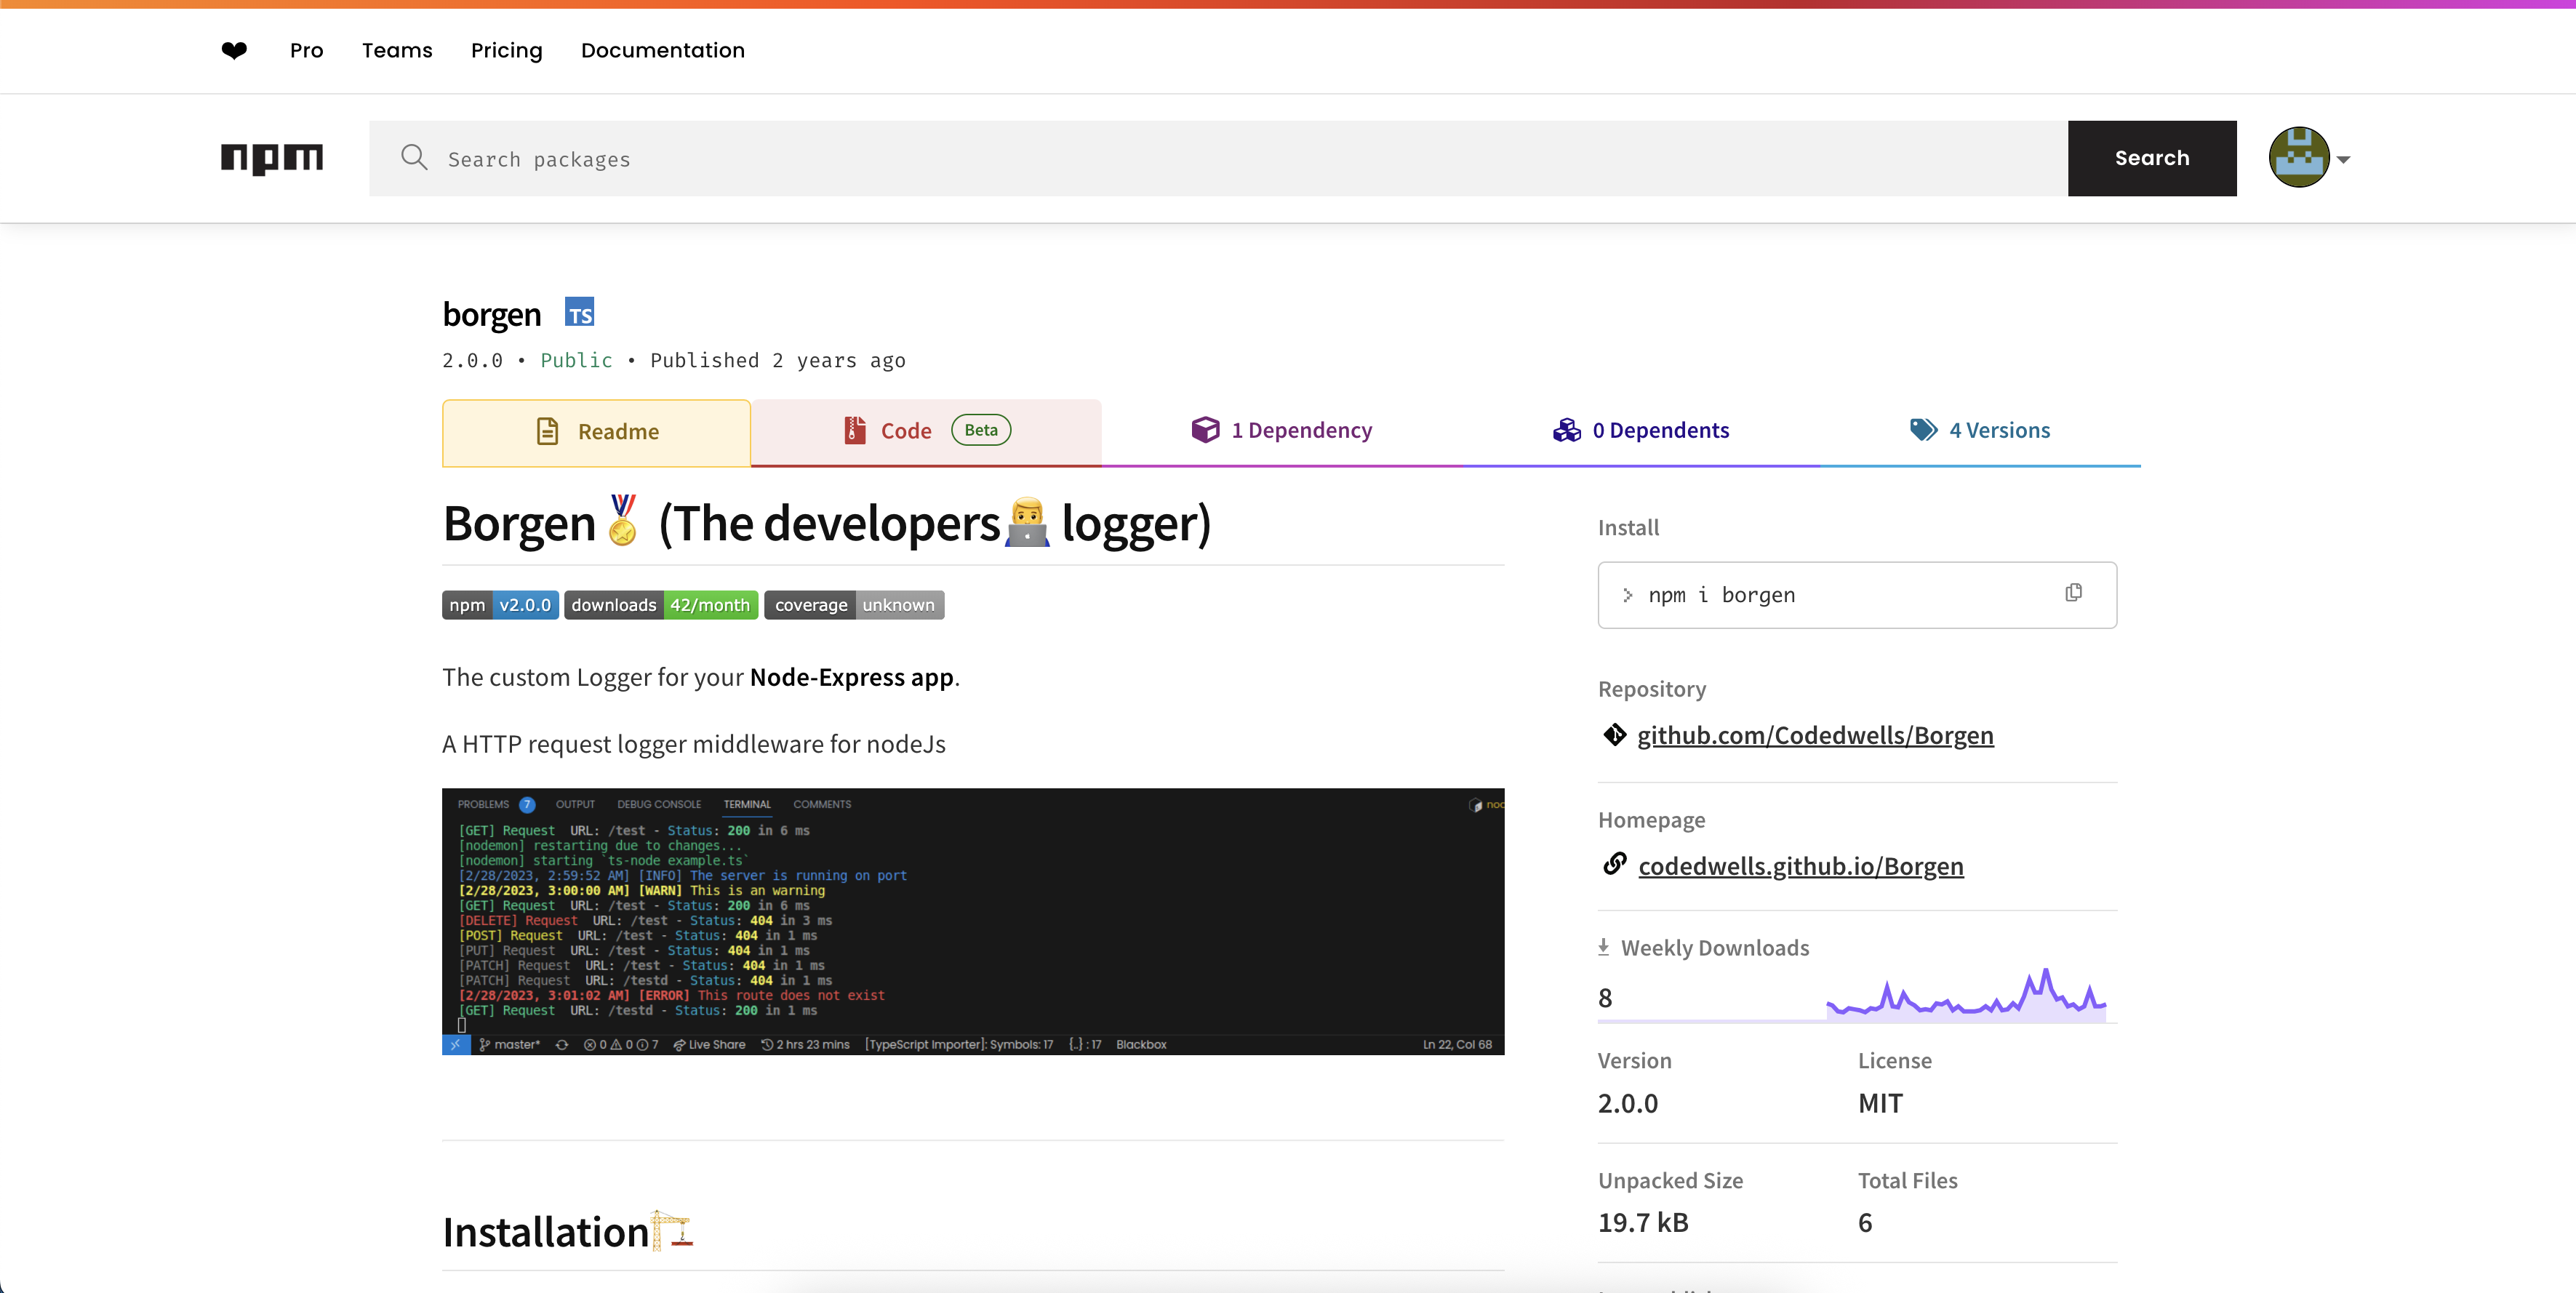Viewport: 2576px width, 1293px height.
Task: Expand the account dropdown arrow
Action: [x=2342, y=160]
